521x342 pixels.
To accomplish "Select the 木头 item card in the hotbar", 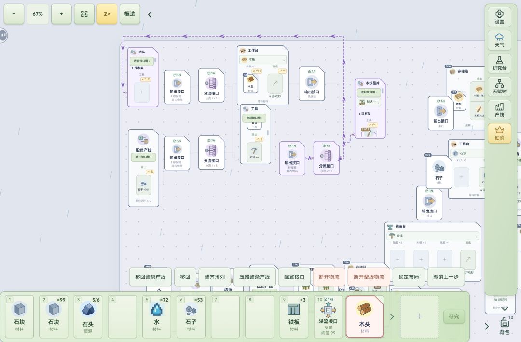I will pyautogui.click(x=365, y=316).
